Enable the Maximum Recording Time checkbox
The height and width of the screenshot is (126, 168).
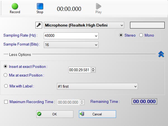(x=6, y=102)
